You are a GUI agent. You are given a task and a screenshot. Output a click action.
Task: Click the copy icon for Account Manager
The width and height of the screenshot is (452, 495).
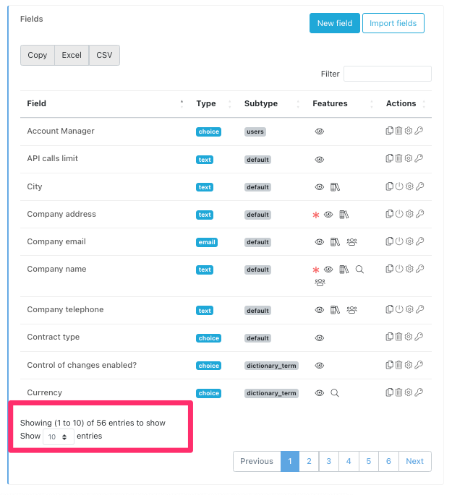click(x=390, y=131)
